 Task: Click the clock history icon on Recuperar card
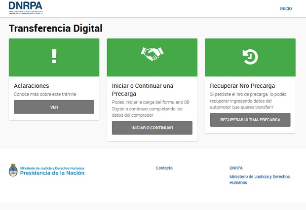click(x=250, y=57)
